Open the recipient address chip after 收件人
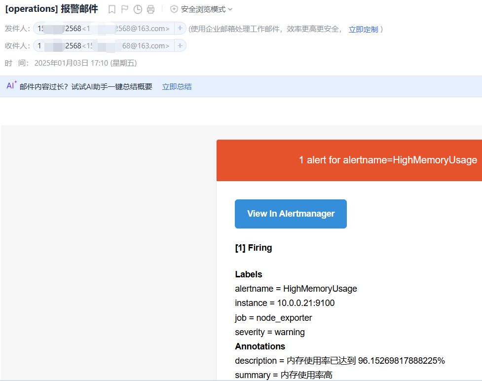 tap(104, 46)
